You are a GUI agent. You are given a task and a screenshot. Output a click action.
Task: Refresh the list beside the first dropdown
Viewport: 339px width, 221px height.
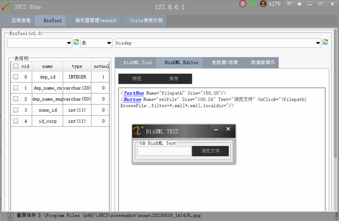[76, 42]
